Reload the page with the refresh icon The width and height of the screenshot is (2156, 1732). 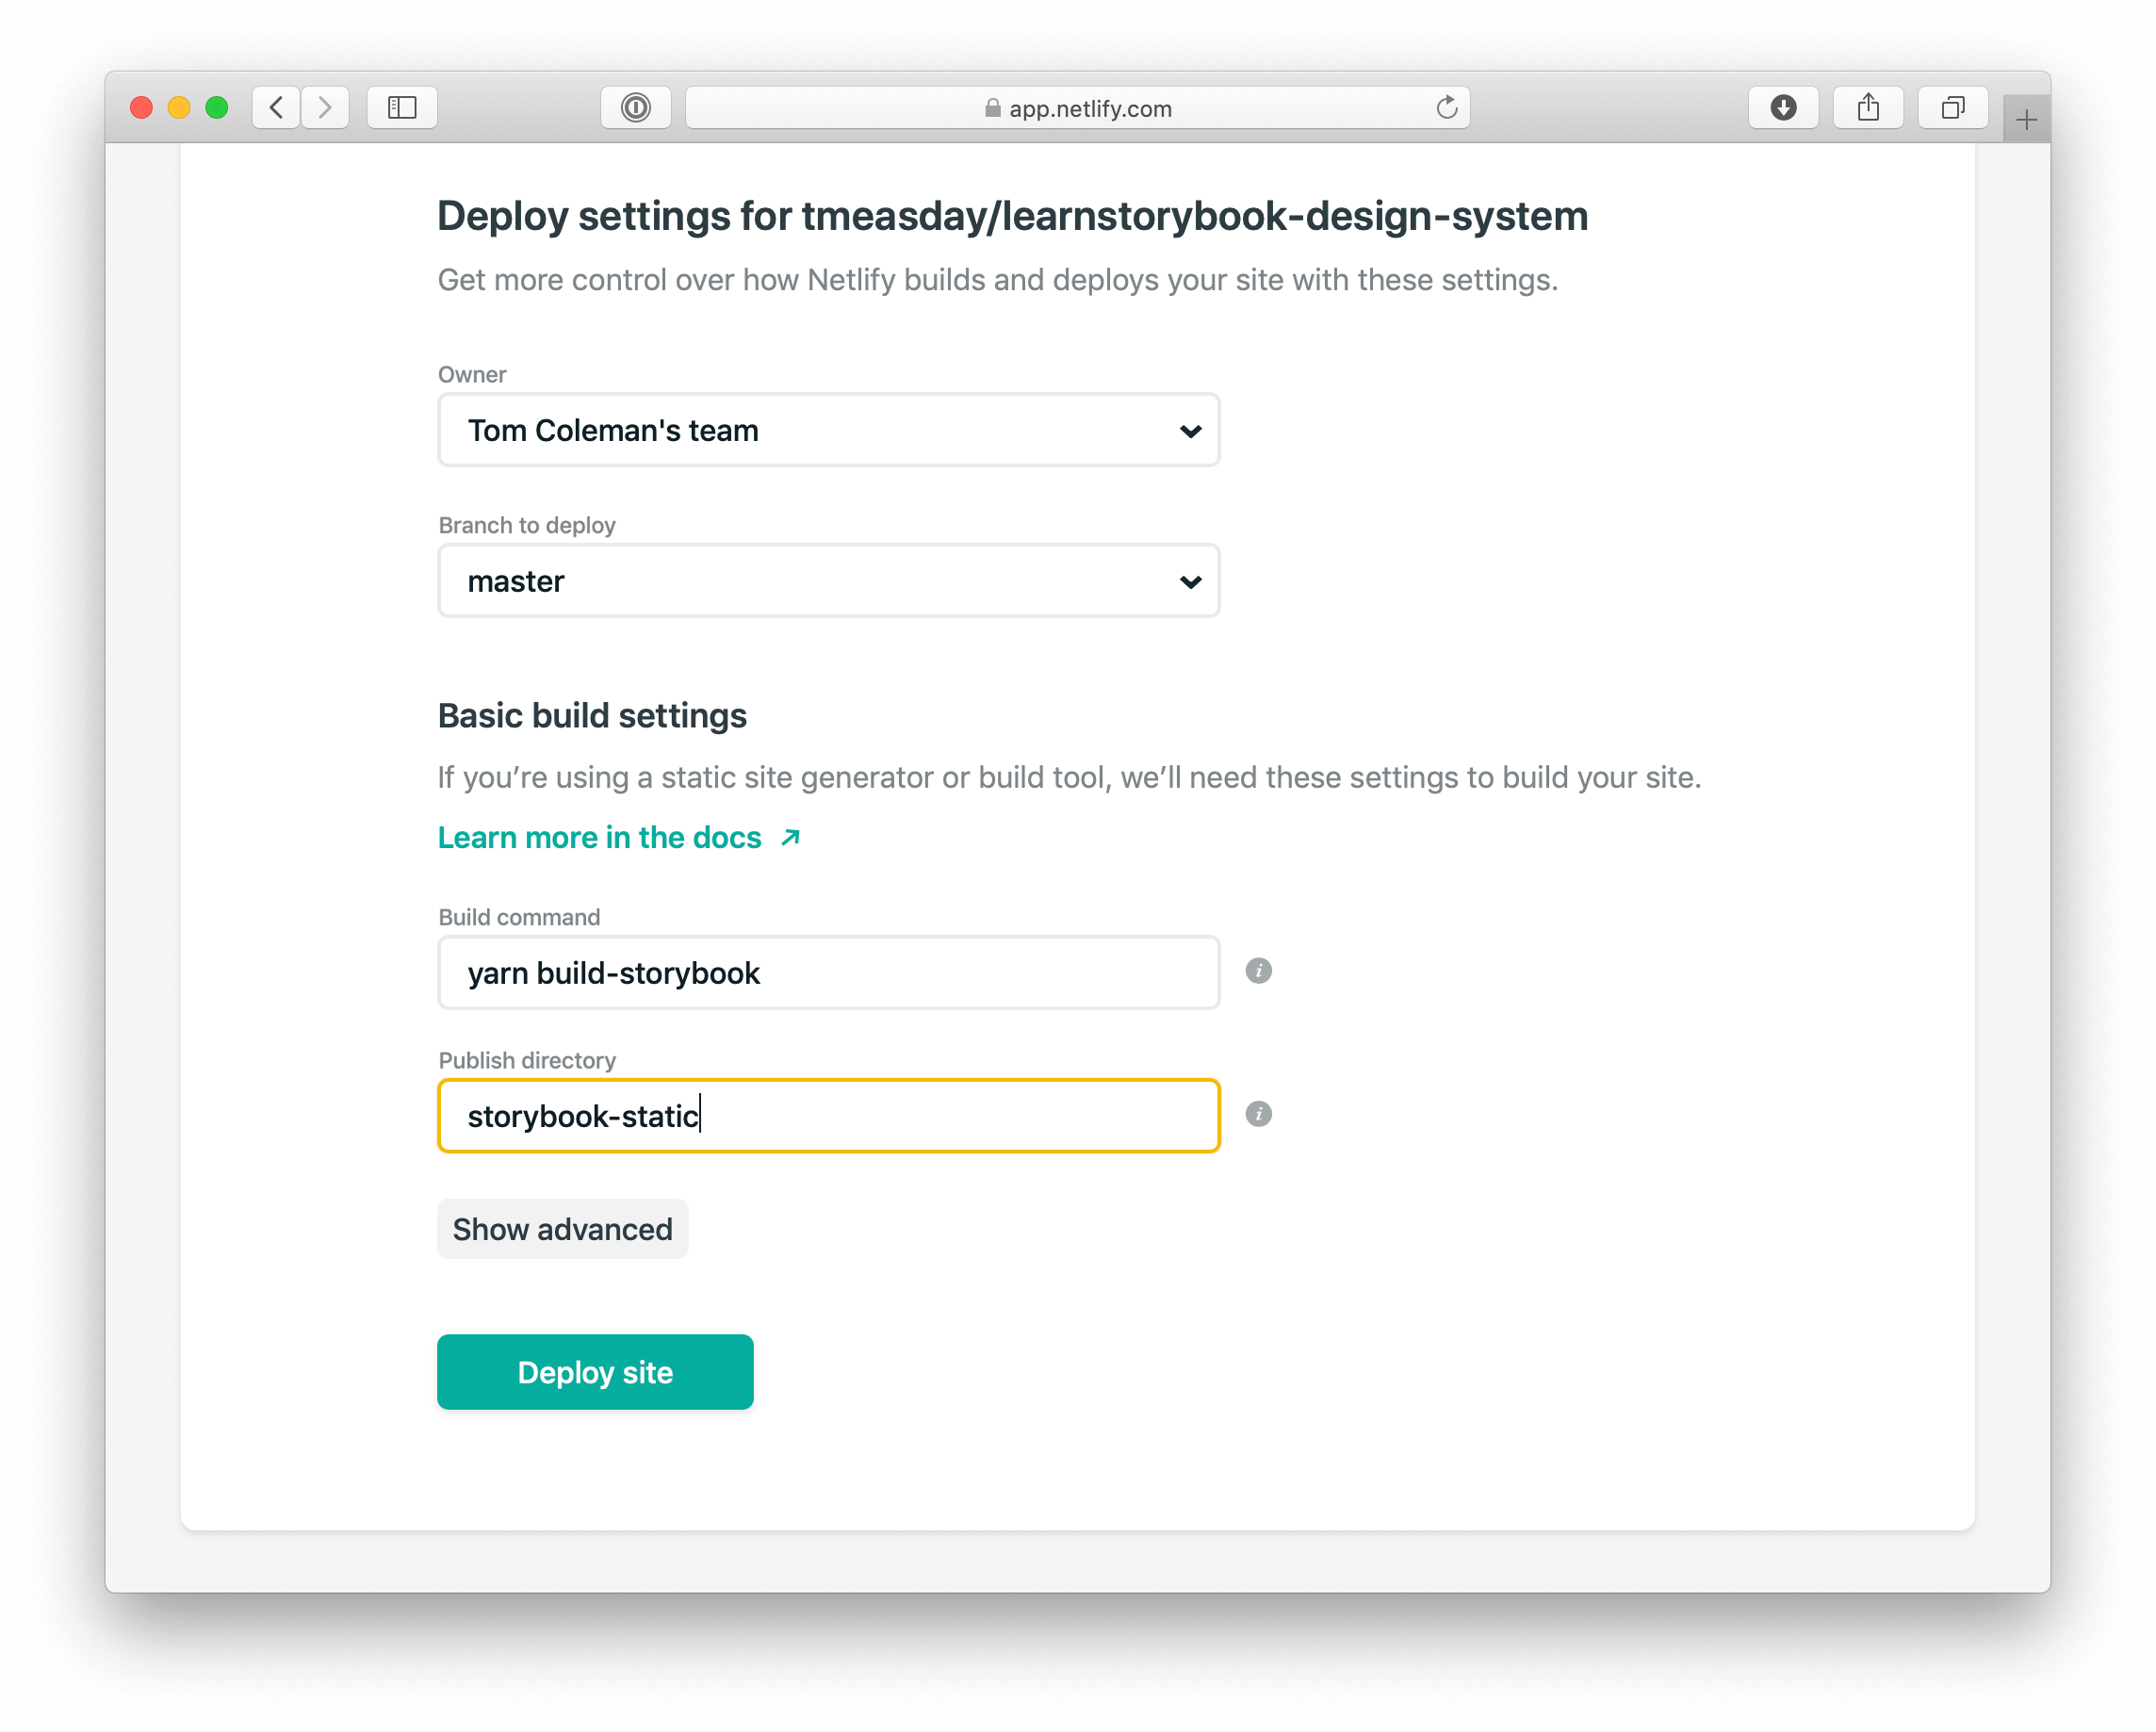click(1446, 107)
